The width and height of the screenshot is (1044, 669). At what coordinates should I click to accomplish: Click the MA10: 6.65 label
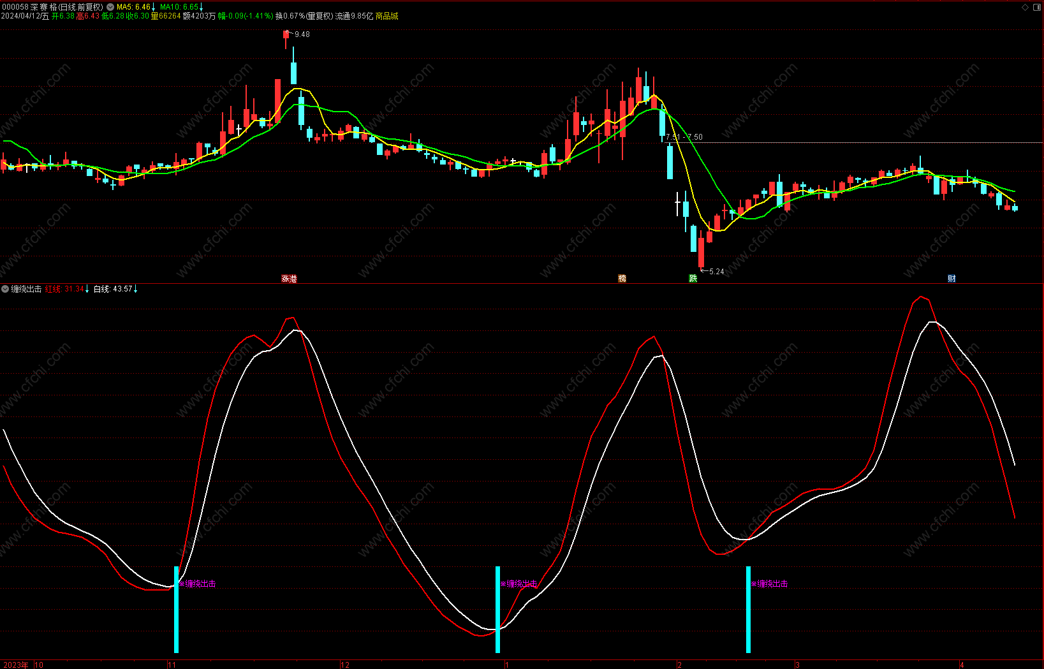click(179, 7)
